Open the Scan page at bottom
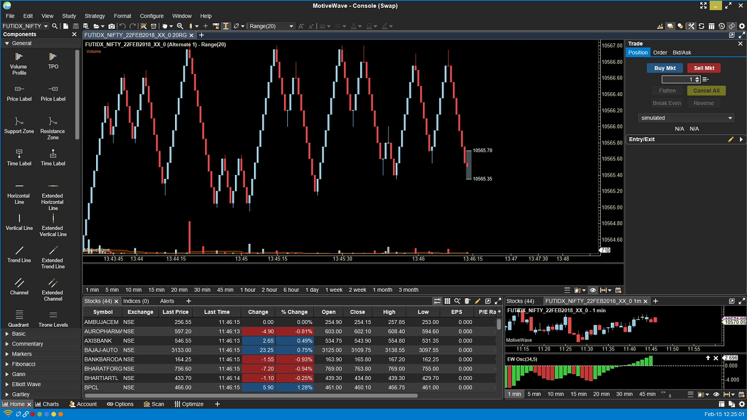 point(154,404)
